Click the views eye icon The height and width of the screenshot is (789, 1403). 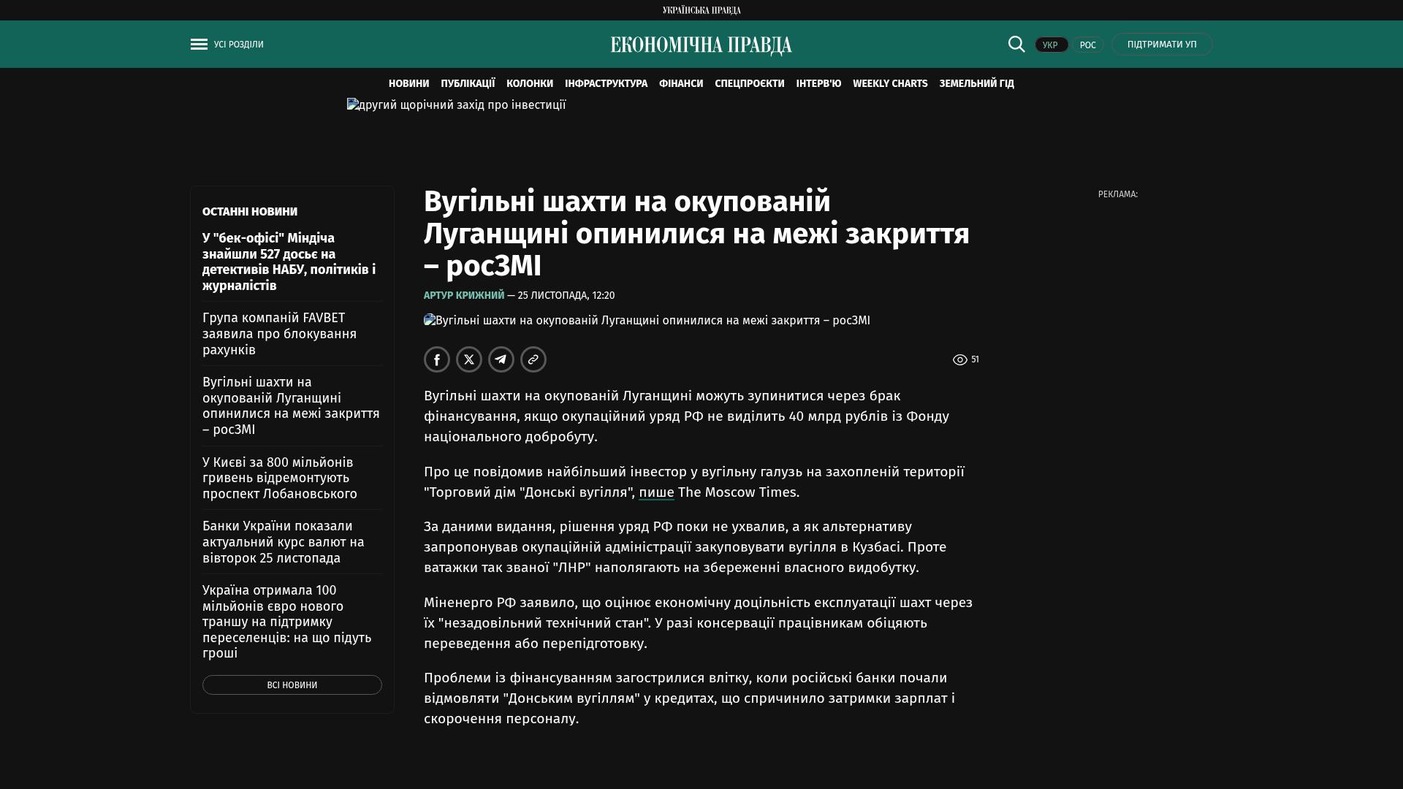[x=959, y=359]
